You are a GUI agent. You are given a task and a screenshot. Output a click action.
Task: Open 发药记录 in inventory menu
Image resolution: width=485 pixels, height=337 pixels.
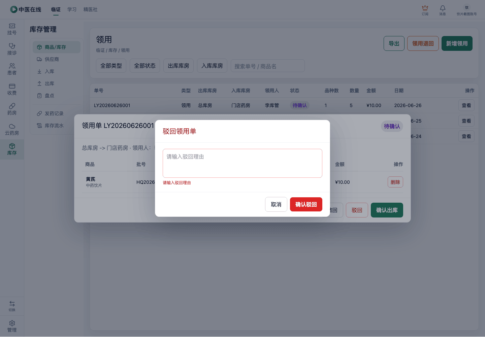click(57, 113)
